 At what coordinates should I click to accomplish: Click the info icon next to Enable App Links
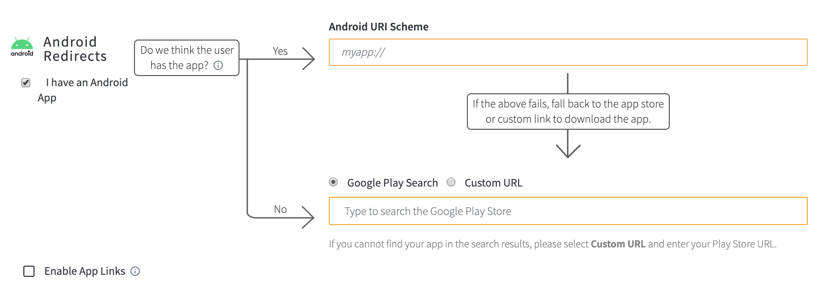click(x=135, y=271)
